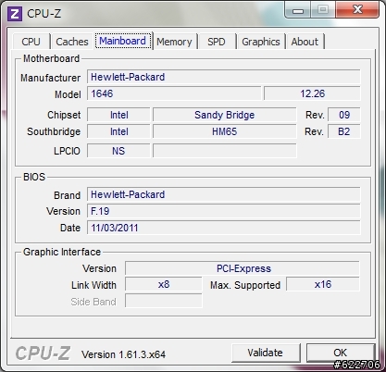Screen dimensions: 386x372
Task: Switch to the CPU tab
Action: 31,42
